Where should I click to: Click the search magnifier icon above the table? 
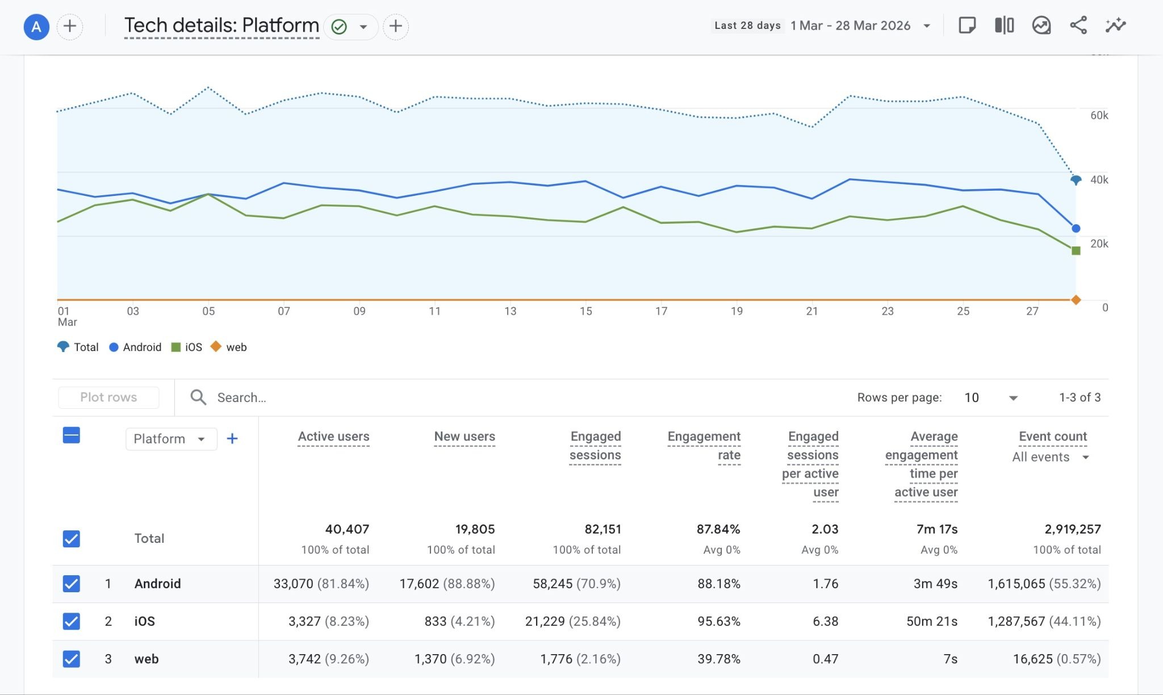coord(198,397)
